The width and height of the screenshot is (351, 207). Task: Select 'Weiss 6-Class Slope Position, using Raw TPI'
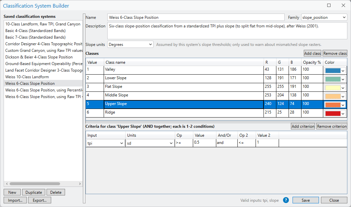click(43, 97)
